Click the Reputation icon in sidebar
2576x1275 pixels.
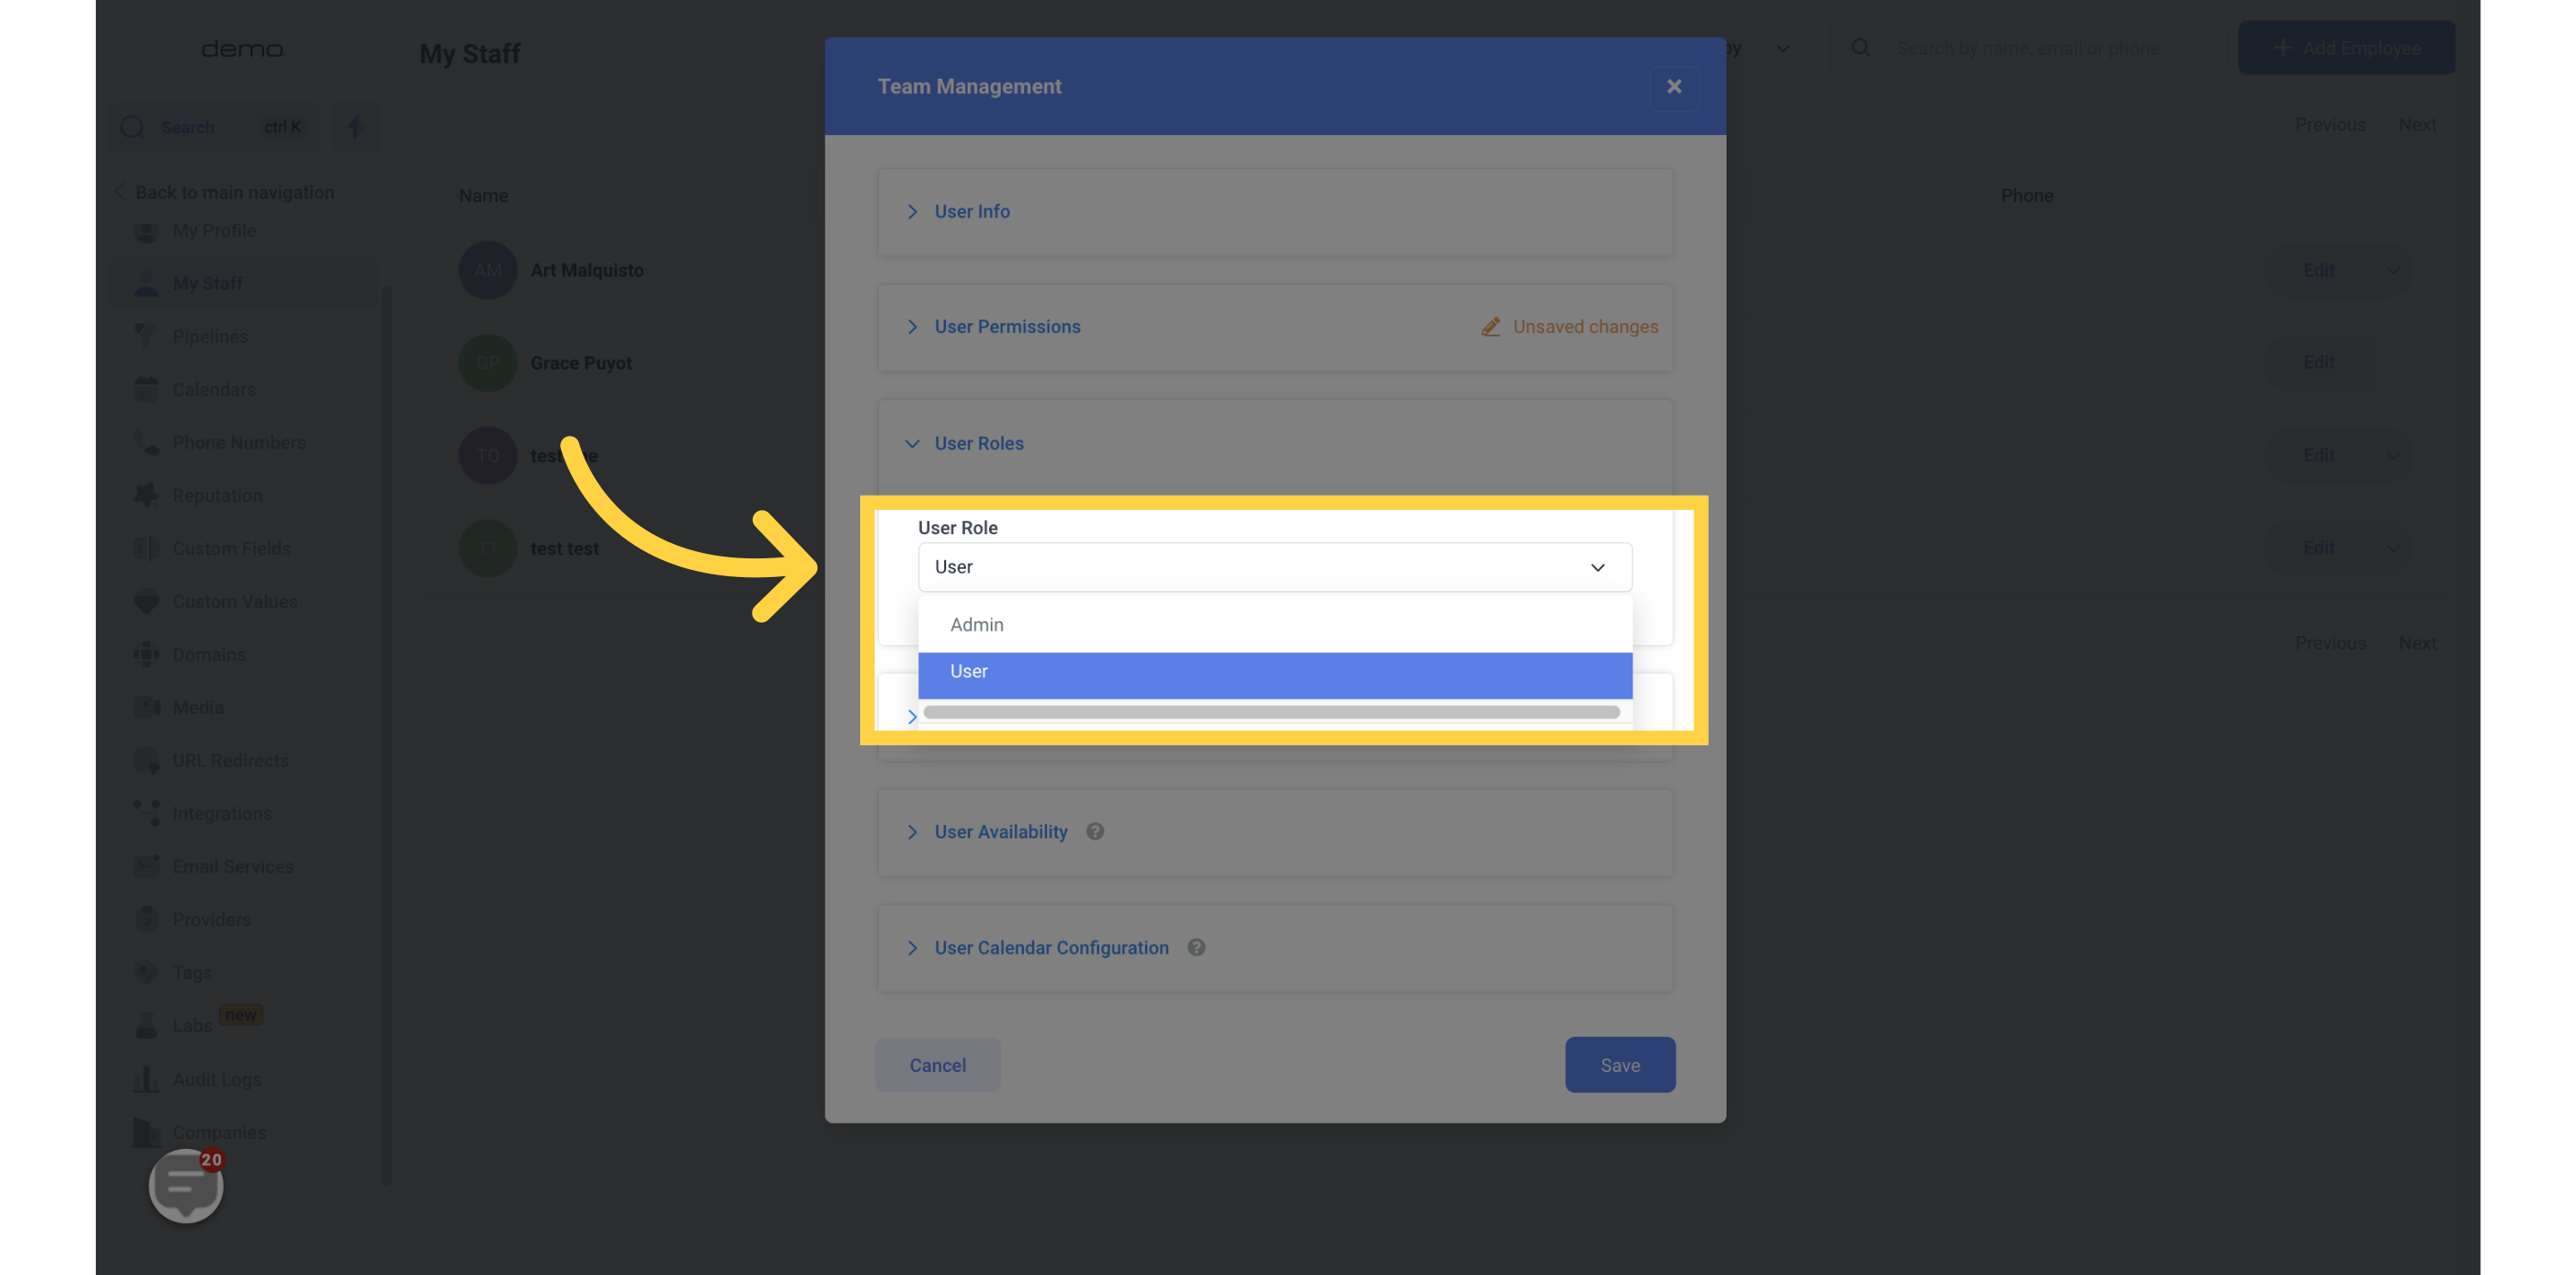pos(146,497)
